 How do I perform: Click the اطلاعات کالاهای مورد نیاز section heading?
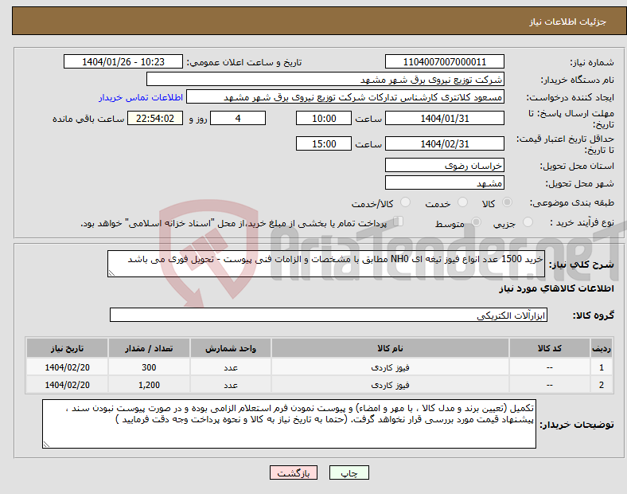coord(556,288)
